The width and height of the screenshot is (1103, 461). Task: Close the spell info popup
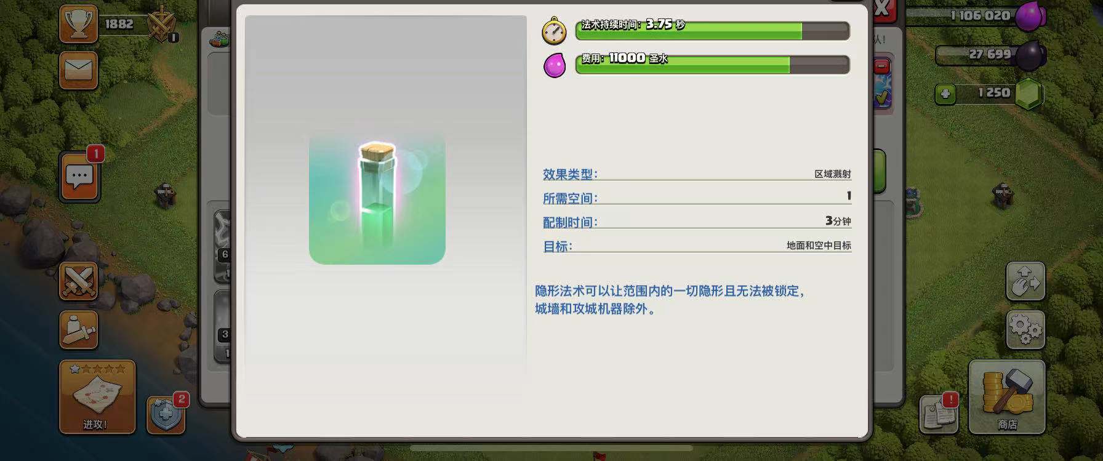[x=881, y=8]
